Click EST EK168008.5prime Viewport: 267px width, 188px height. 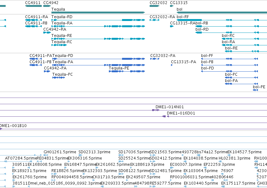point(29,168)
